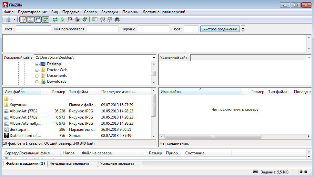This screenshot has height=177, width=314.
Task: Click the binoculars file search icon
Action: coord(117,20)
